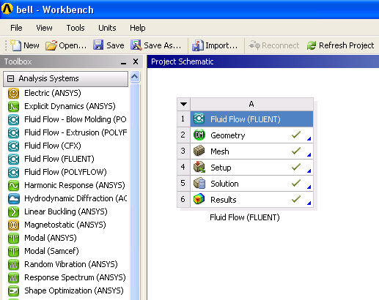The image size is (379, 300).
Task: Click the Save As... button label
Action: tap(163, 45)
